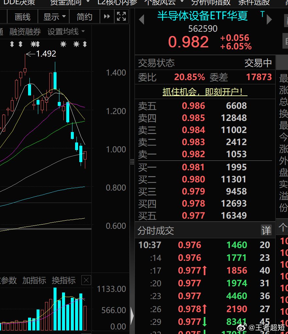Expand 设置均线 moving average settings
The height and width of the screenshot is (334, 288).
[66, 32]
